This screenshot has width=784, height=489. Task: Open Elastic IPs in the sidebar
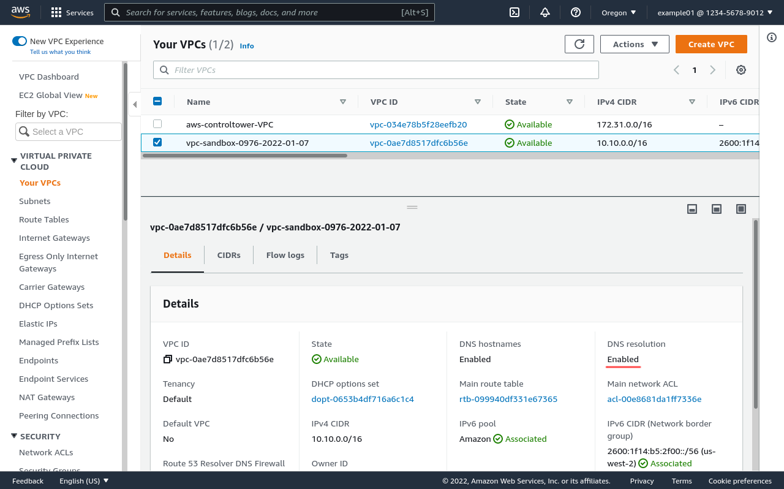(x=38, y=324)
